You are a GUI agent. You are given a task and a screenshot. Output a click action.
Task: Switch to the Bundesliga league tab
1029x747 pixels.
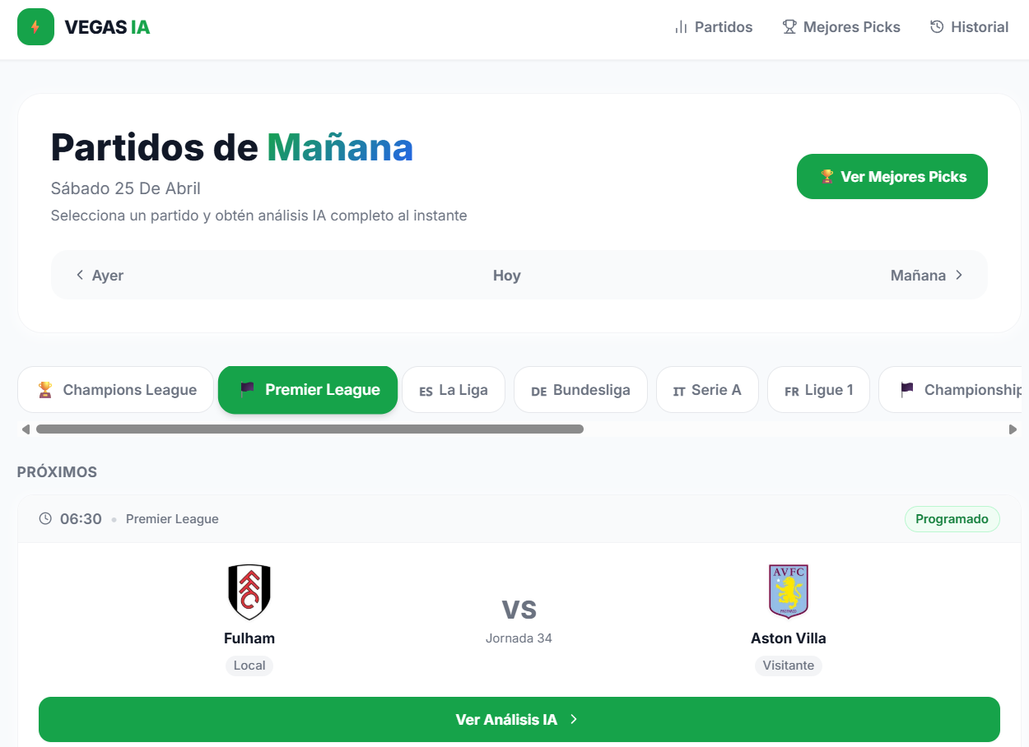[580, 390]
